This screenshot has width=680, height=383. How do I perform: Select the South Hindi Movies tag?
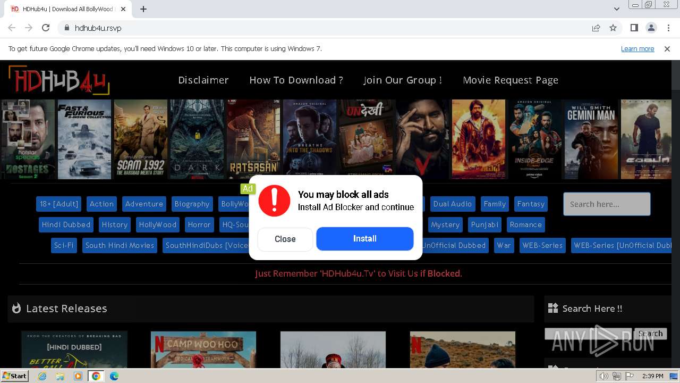(x=120, y=245)
